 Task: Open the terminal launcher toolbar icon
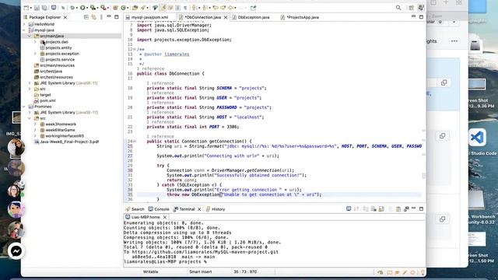[54, 8]
